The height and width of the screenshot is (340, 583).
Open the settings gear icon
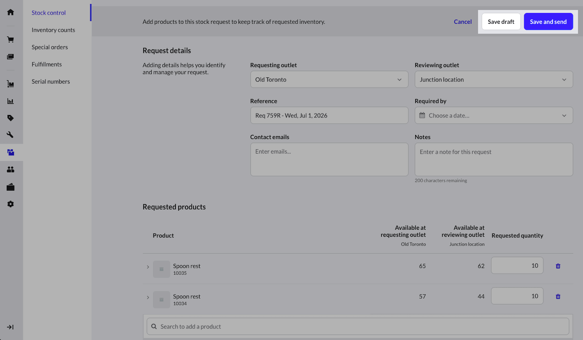pos(10,204)
